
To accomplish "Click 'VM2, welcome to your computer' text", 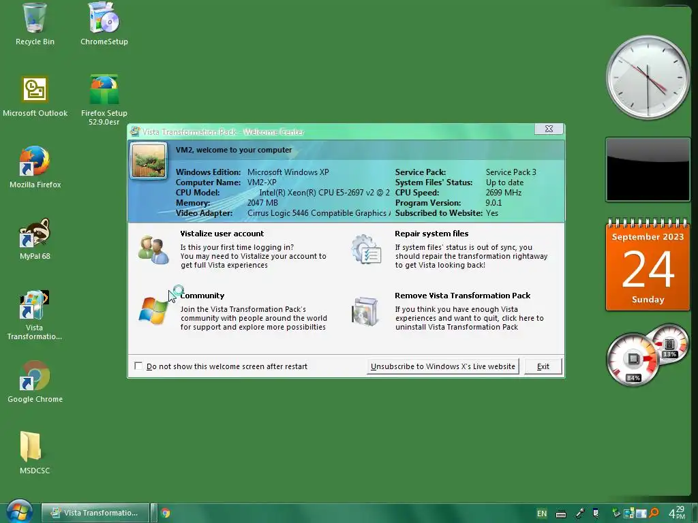I will tap(234, 150).
